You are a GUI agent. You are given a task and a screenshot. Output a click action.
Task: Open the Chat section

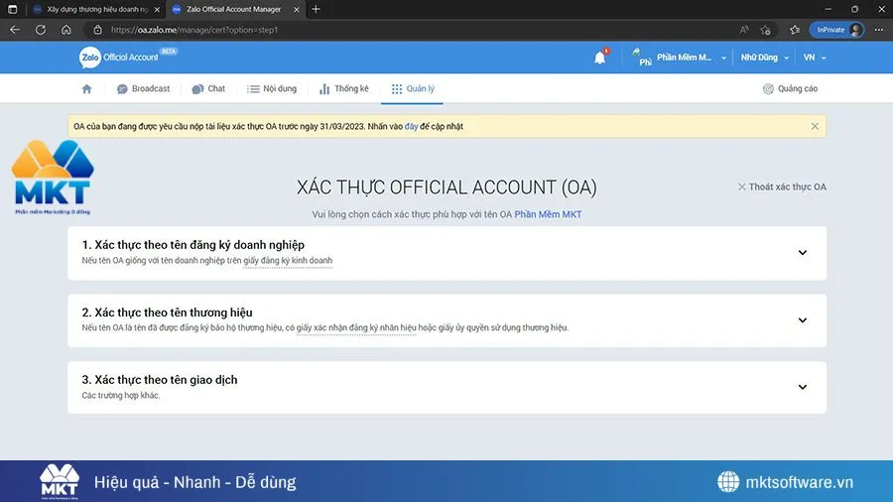pyautogui.click(x=208, y=89)
